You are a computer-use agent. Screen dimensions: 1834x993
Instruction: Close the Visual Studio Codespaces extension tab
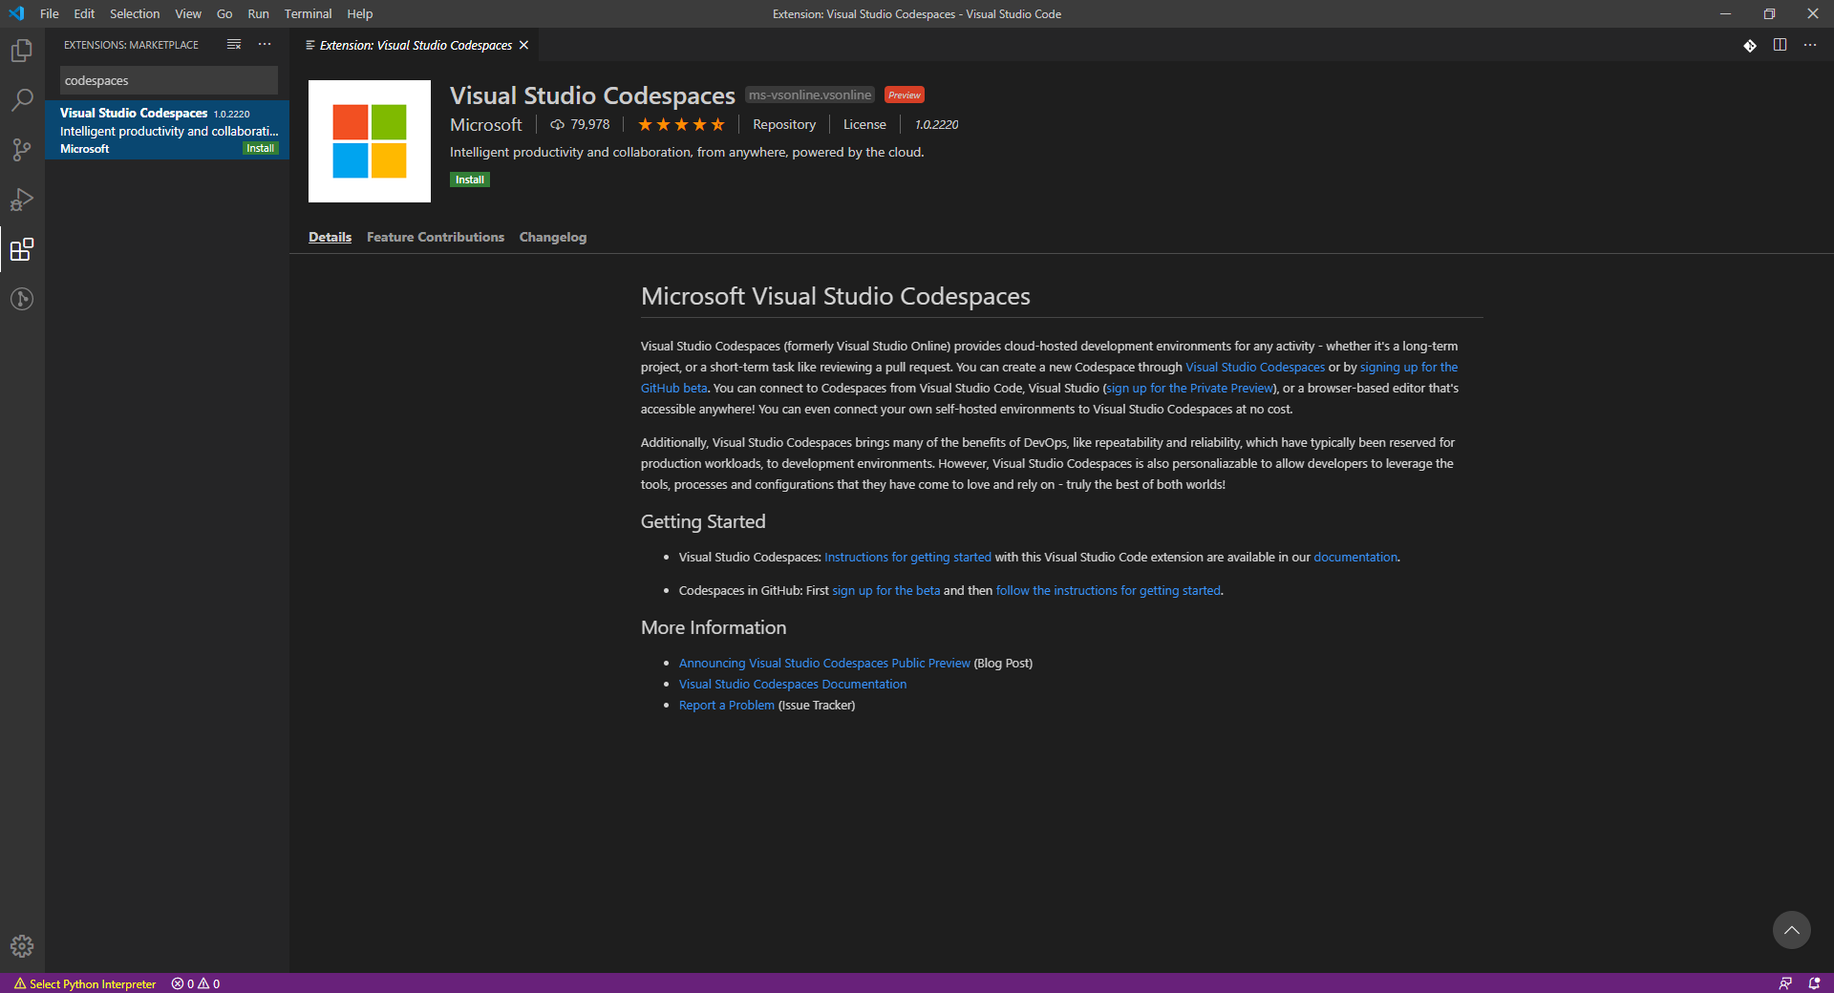pyautogui.click(x=523, y=45)
